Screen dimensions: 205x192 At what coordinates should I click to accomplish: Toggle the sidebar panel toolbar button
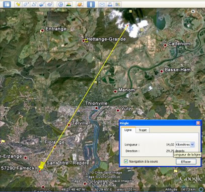(x=7, y=4)
